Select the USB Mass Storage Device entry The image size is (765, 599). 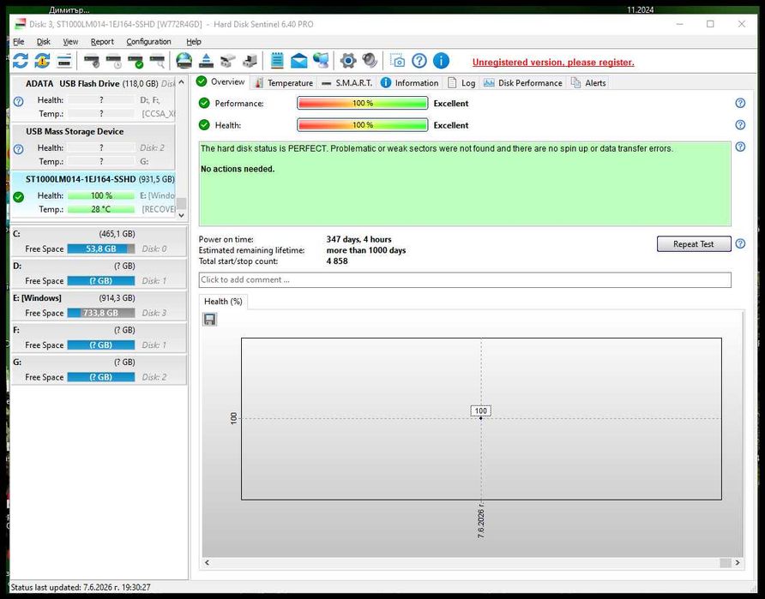tap(93, 147)
